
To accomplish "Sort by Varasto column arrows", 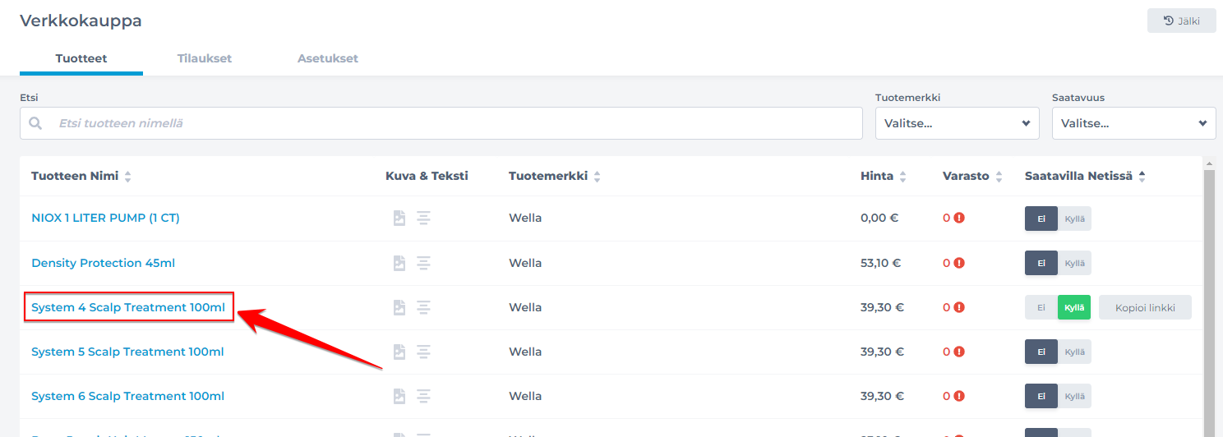I will 999,177.
